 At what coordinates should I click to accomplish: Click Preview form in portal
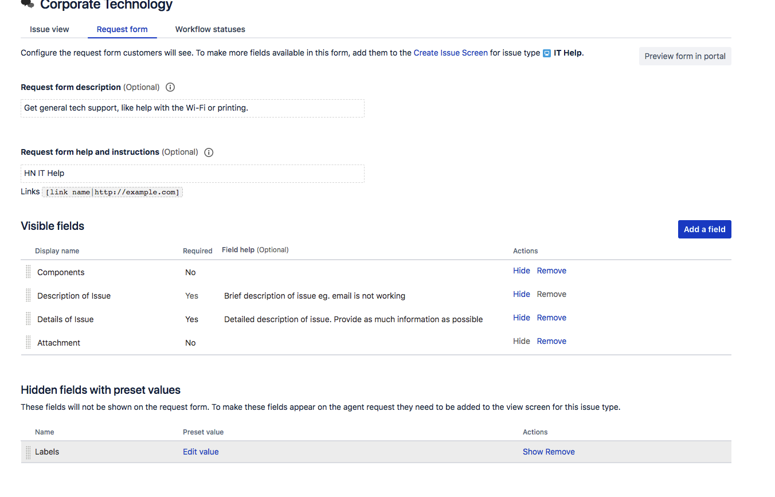coord(684,56)
